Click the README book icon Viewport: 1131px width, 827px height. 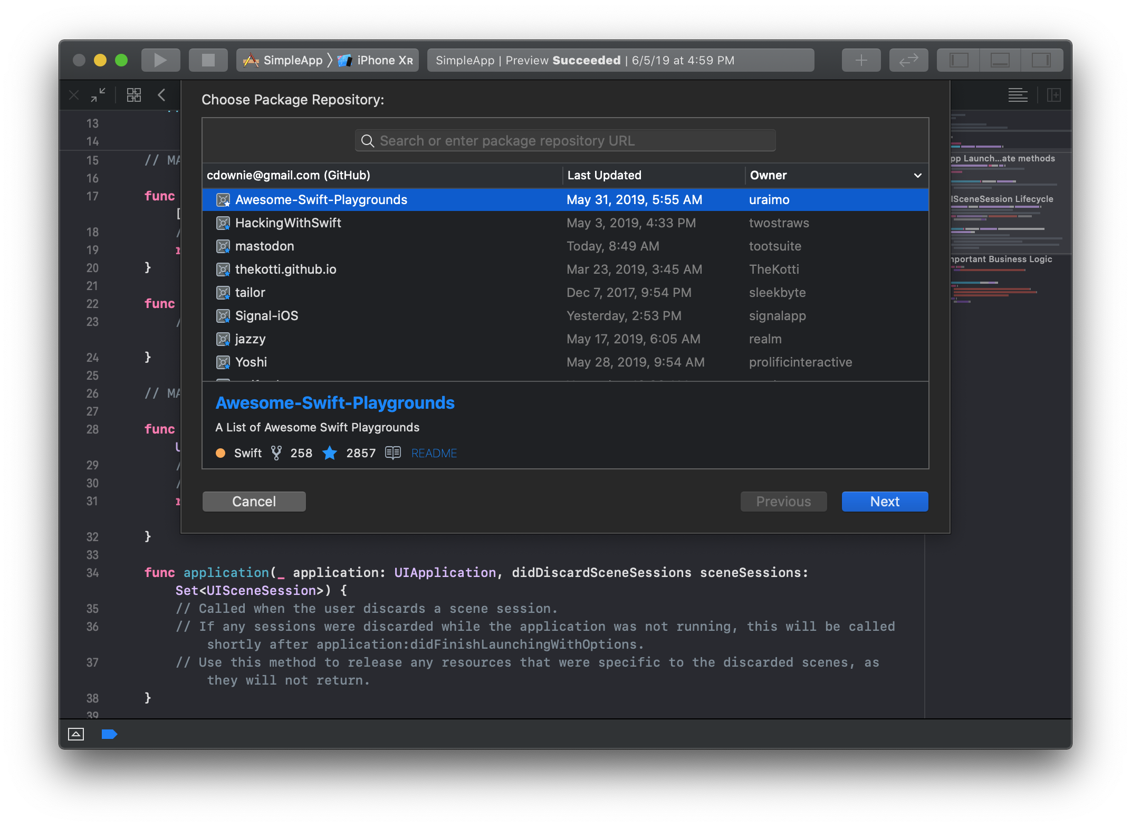coord(392,453)
